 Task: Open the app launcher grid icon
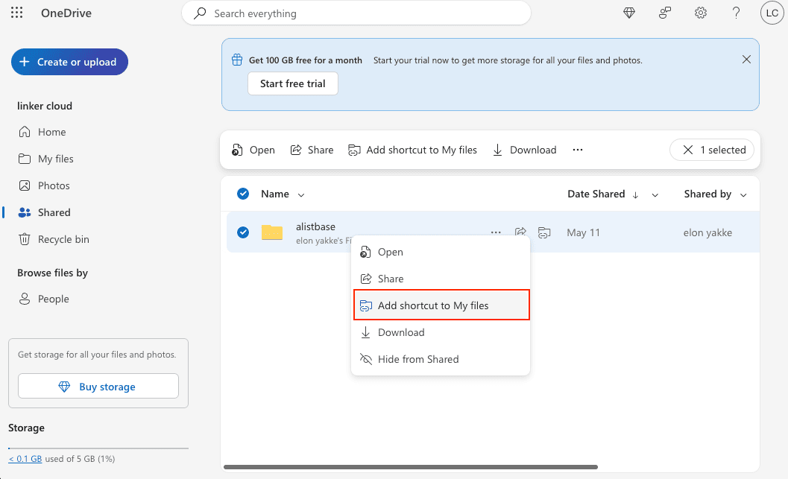coord(16,13)
